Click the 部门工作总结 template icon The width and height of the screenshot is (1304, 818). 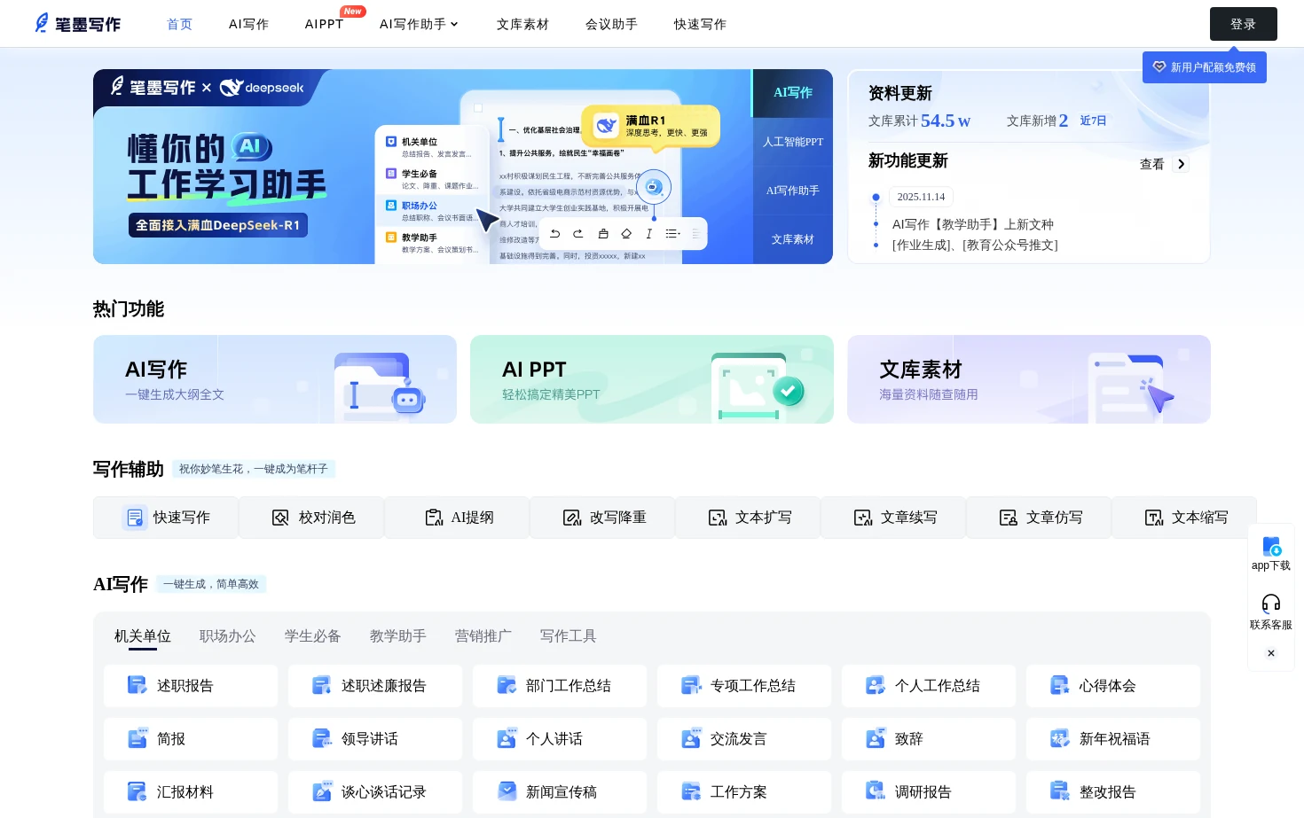tap(507, 685)
